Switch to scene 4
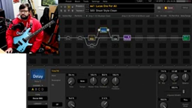 click(x=73, y=7)
